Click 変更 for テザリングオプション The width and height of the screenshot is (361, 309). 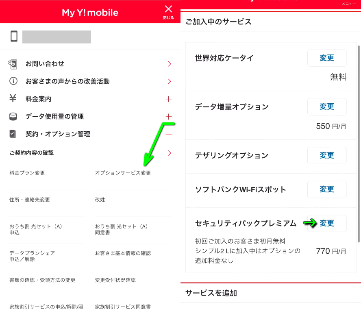(x=327, y=155)
